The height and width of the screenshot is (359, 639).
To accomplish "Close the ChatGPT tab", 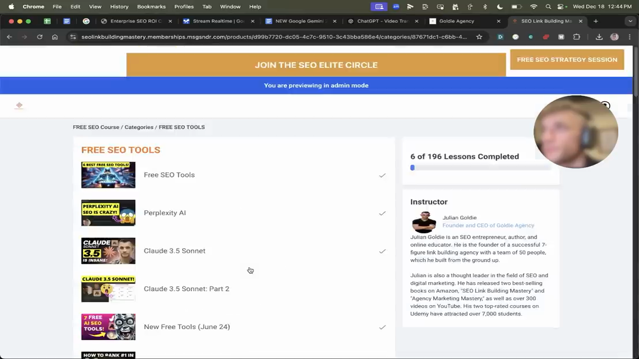I will (416, 21).
